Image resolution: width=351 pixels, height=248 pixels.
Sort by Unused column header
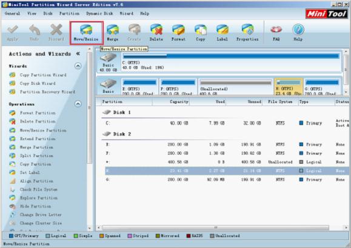tap(244, 102)
